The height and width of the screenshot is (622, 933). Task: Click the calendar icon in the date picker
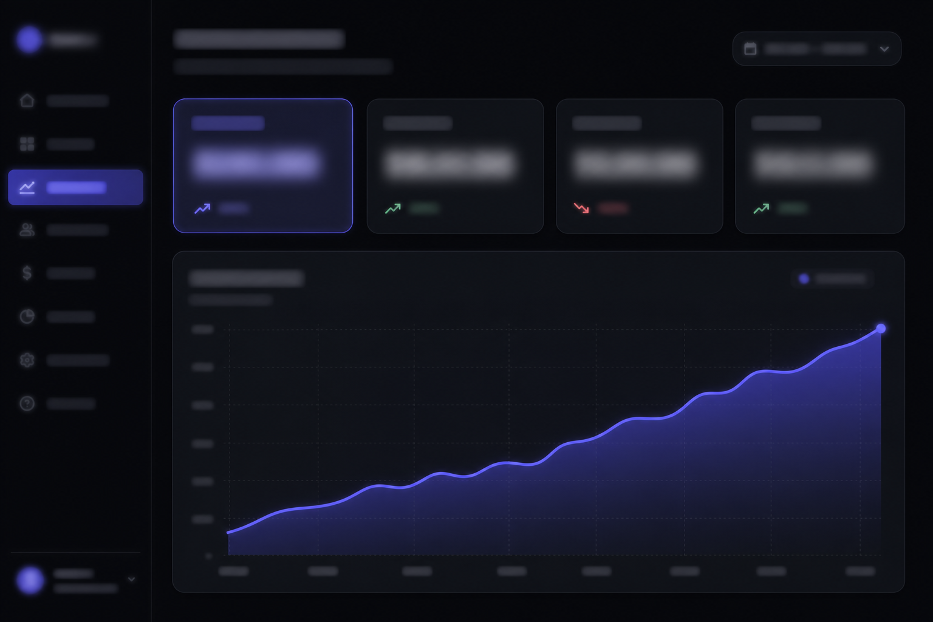click(750, 49)
